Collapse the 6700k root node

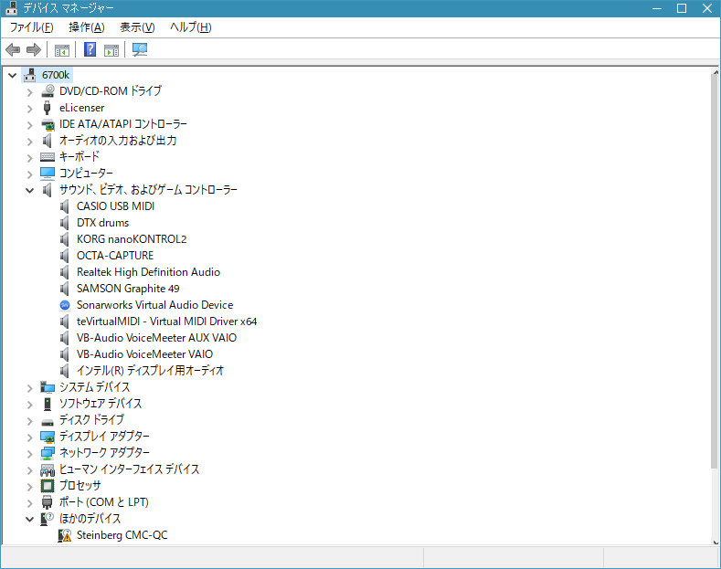tap(13, 76)
